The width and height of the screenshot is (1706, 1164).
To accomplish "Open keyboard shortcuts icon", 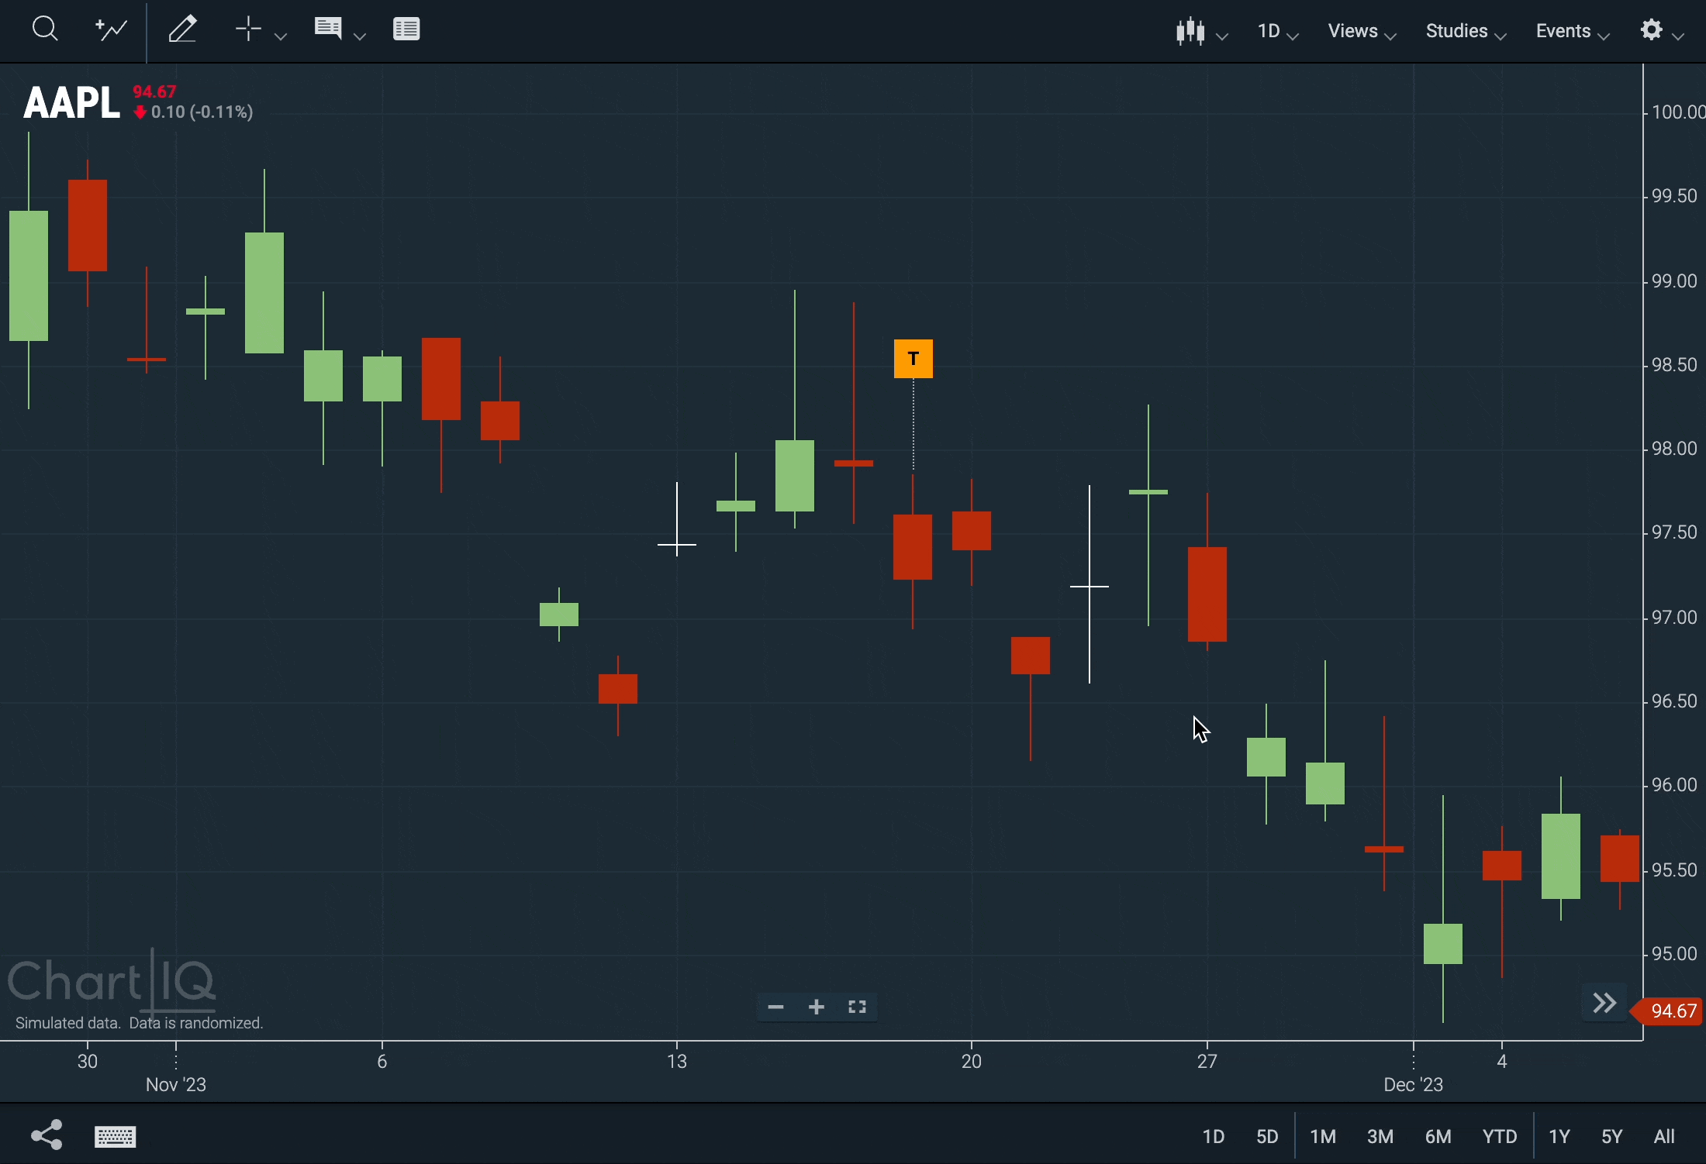I will [x=116, y=1137].
